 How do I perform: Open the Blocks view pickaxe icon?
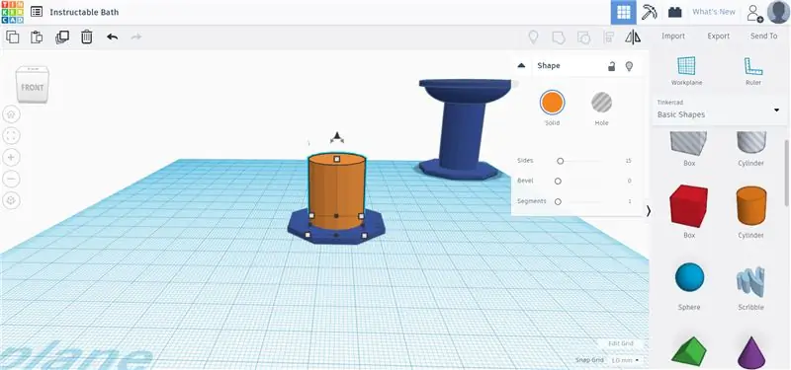(x=650, y=12)
